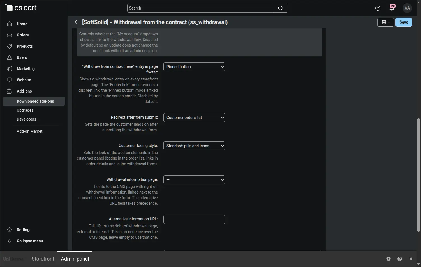This screenshot has height=267, width=421.
Task: Switch to the Storefront tab
Action: tap(43, 259)
